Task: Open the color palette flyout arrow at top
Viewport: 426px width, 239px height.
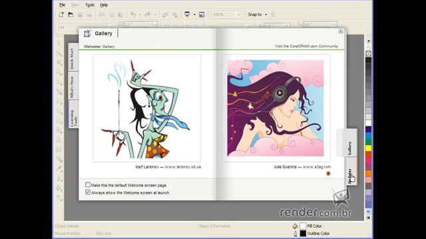Action: click(368, 41)
